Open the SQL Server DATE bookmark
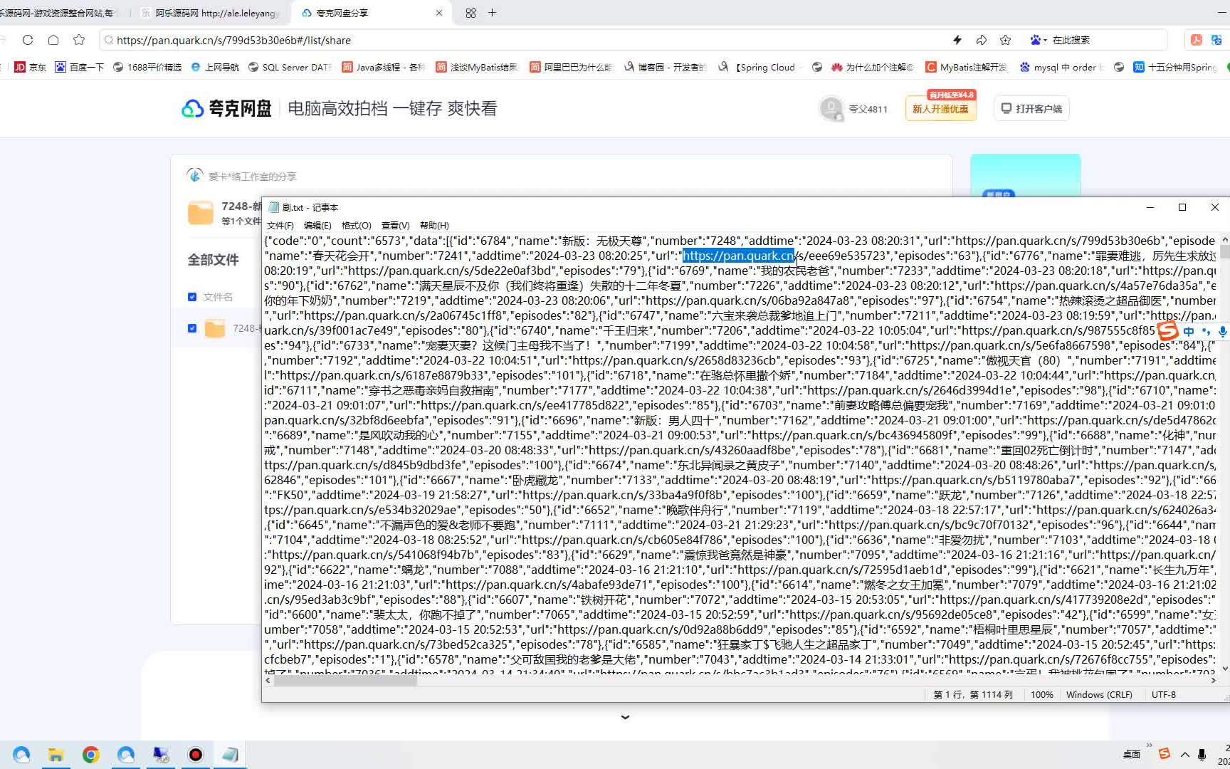 (x=290, y=67)
